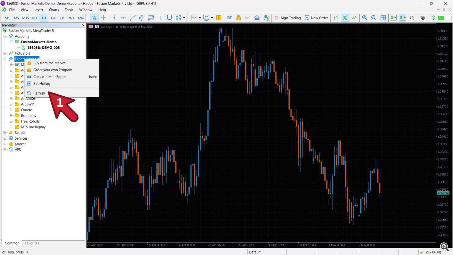Expand the Indicators tree node
This screenshot has height=255, width=453.
click(x=5, y=53)
